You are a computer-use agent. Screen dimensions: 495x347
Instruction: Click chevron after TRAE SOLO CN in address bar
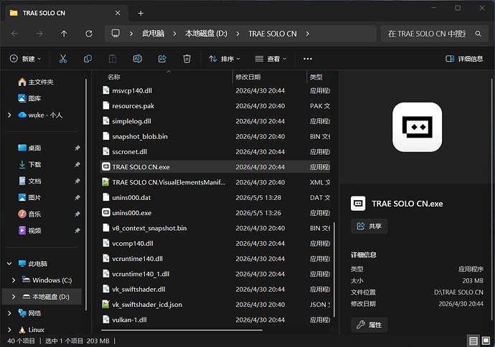[x=308, y=34]
